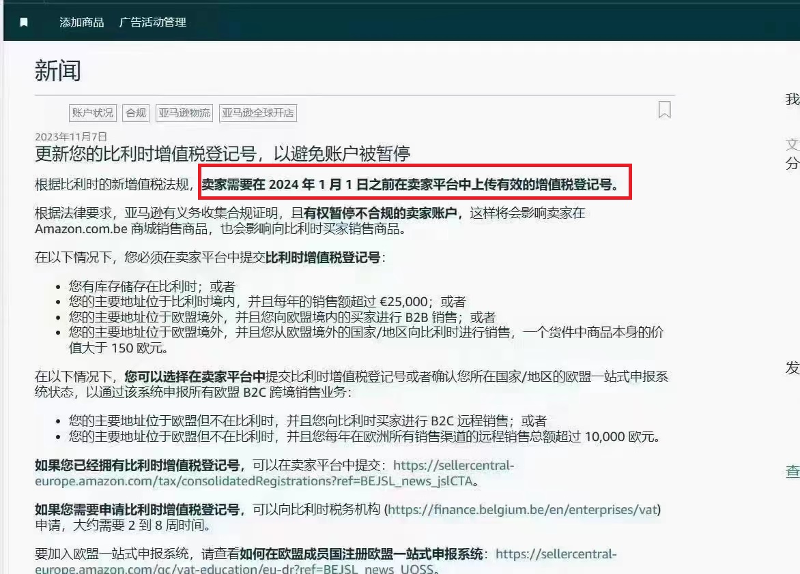Image resolution: width=800 pixels, height=574 pixels.
Task: Click the 亚马逊物流 tag
Action: point(184,113)
